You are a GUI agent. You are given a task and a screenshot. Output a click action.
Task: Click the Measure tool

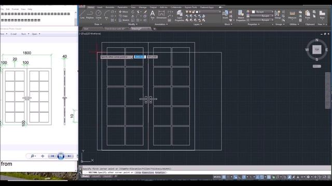[x=292, y=15]
